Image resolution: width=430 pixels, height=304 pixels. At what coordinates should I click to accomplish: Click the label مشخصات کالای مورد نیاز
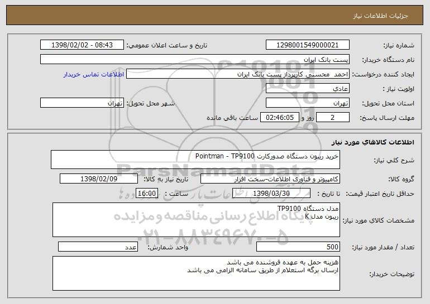379,220
